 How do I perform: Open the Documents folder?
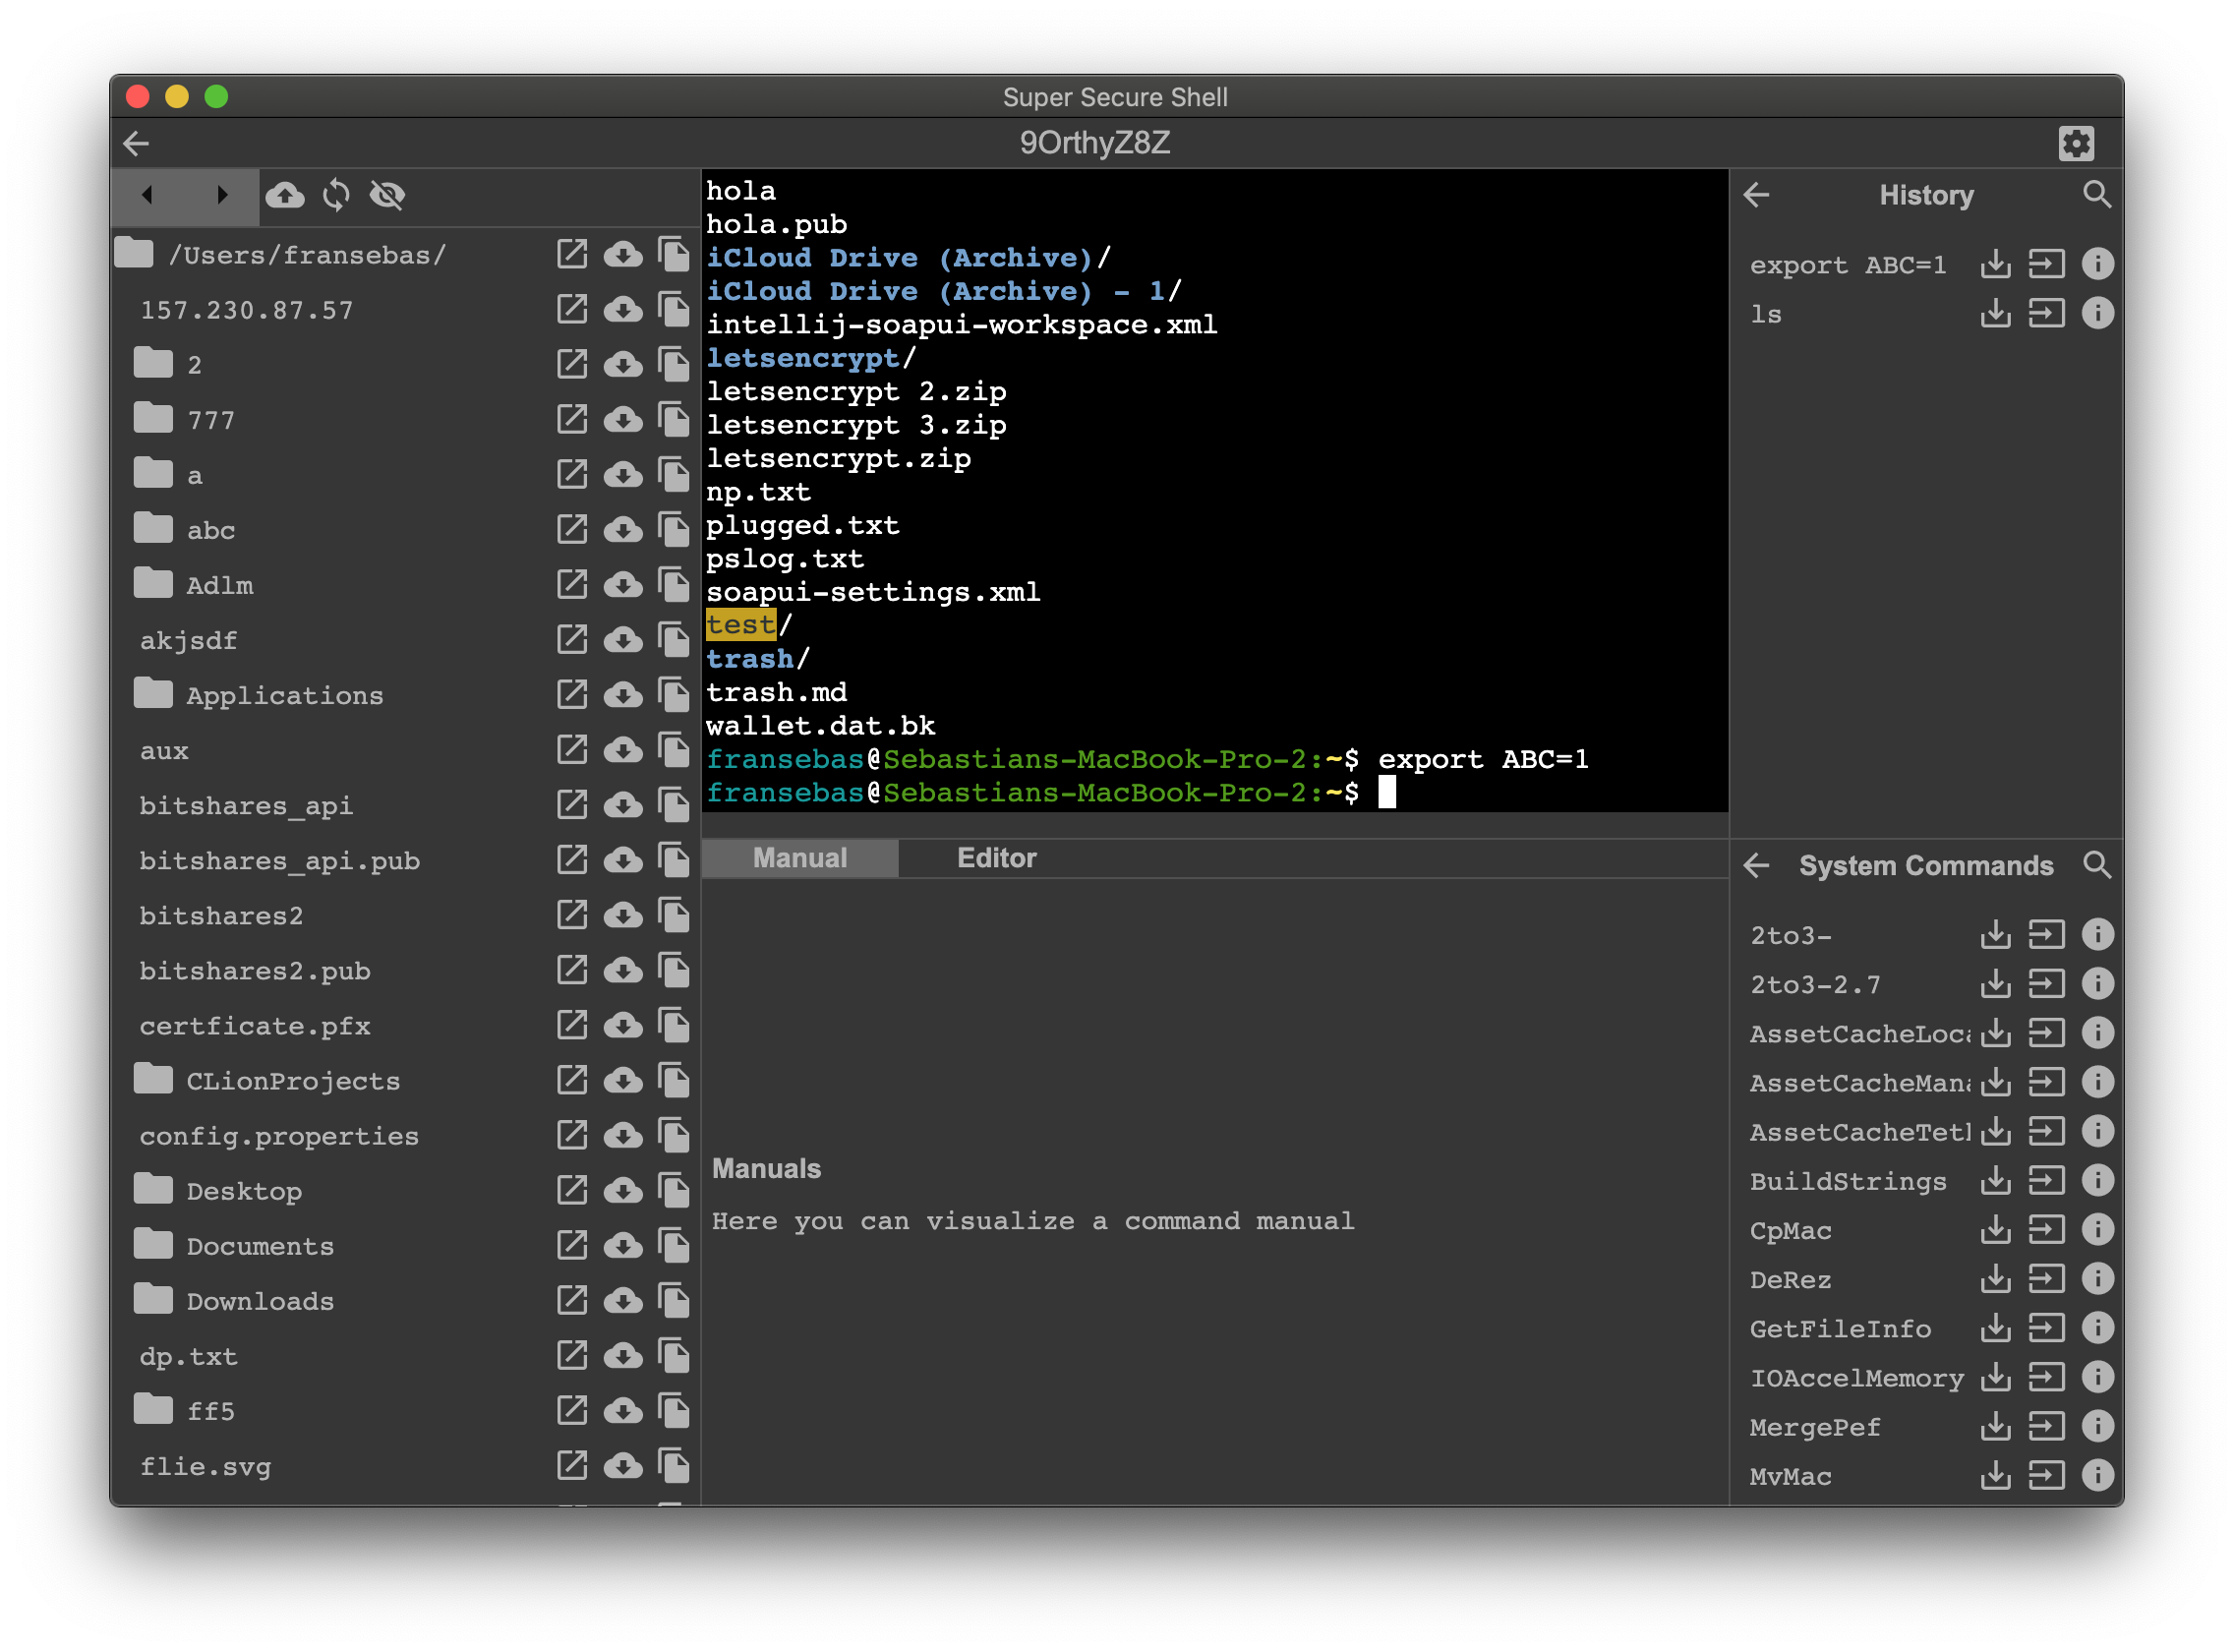click(x=259, y=1246)
